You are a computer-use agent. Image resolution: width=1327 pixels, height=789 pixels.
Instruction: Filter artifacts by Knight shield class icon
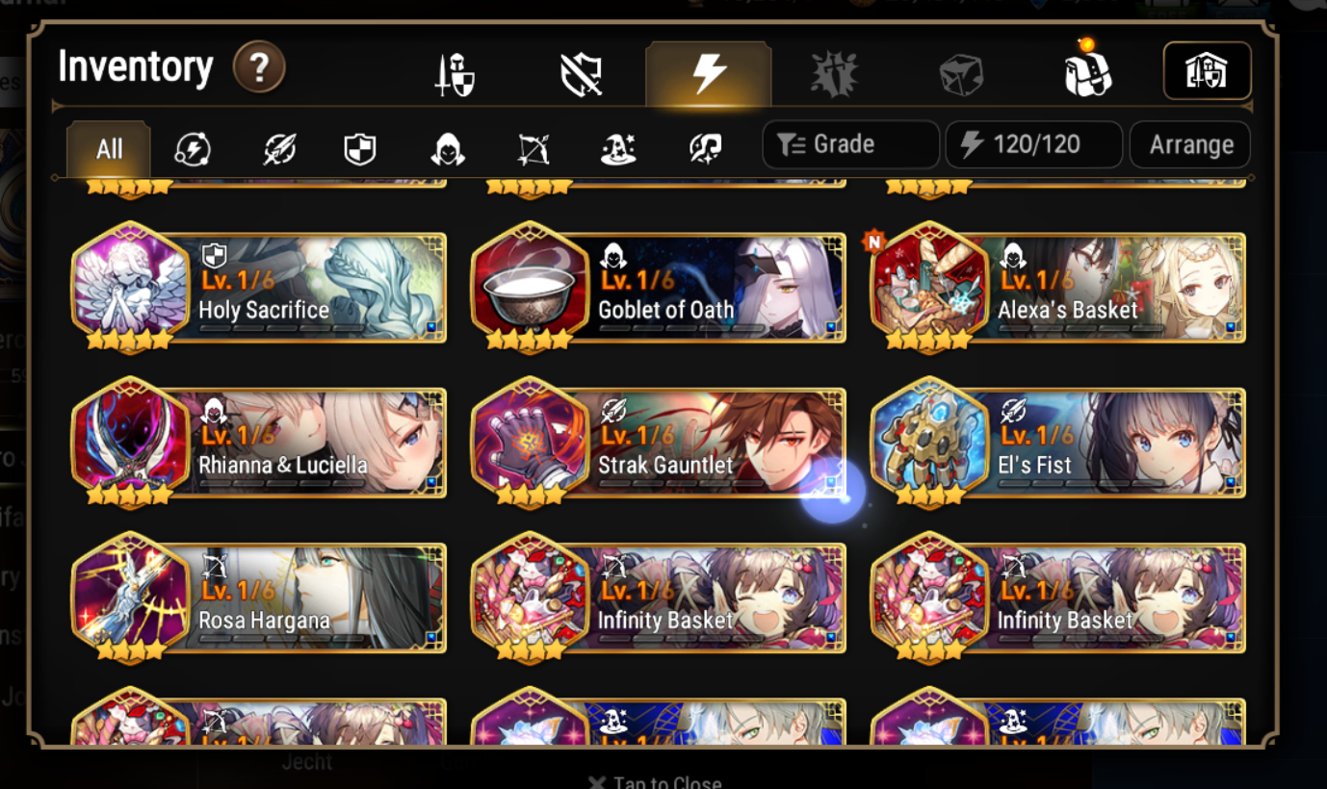tap(360, 149)
